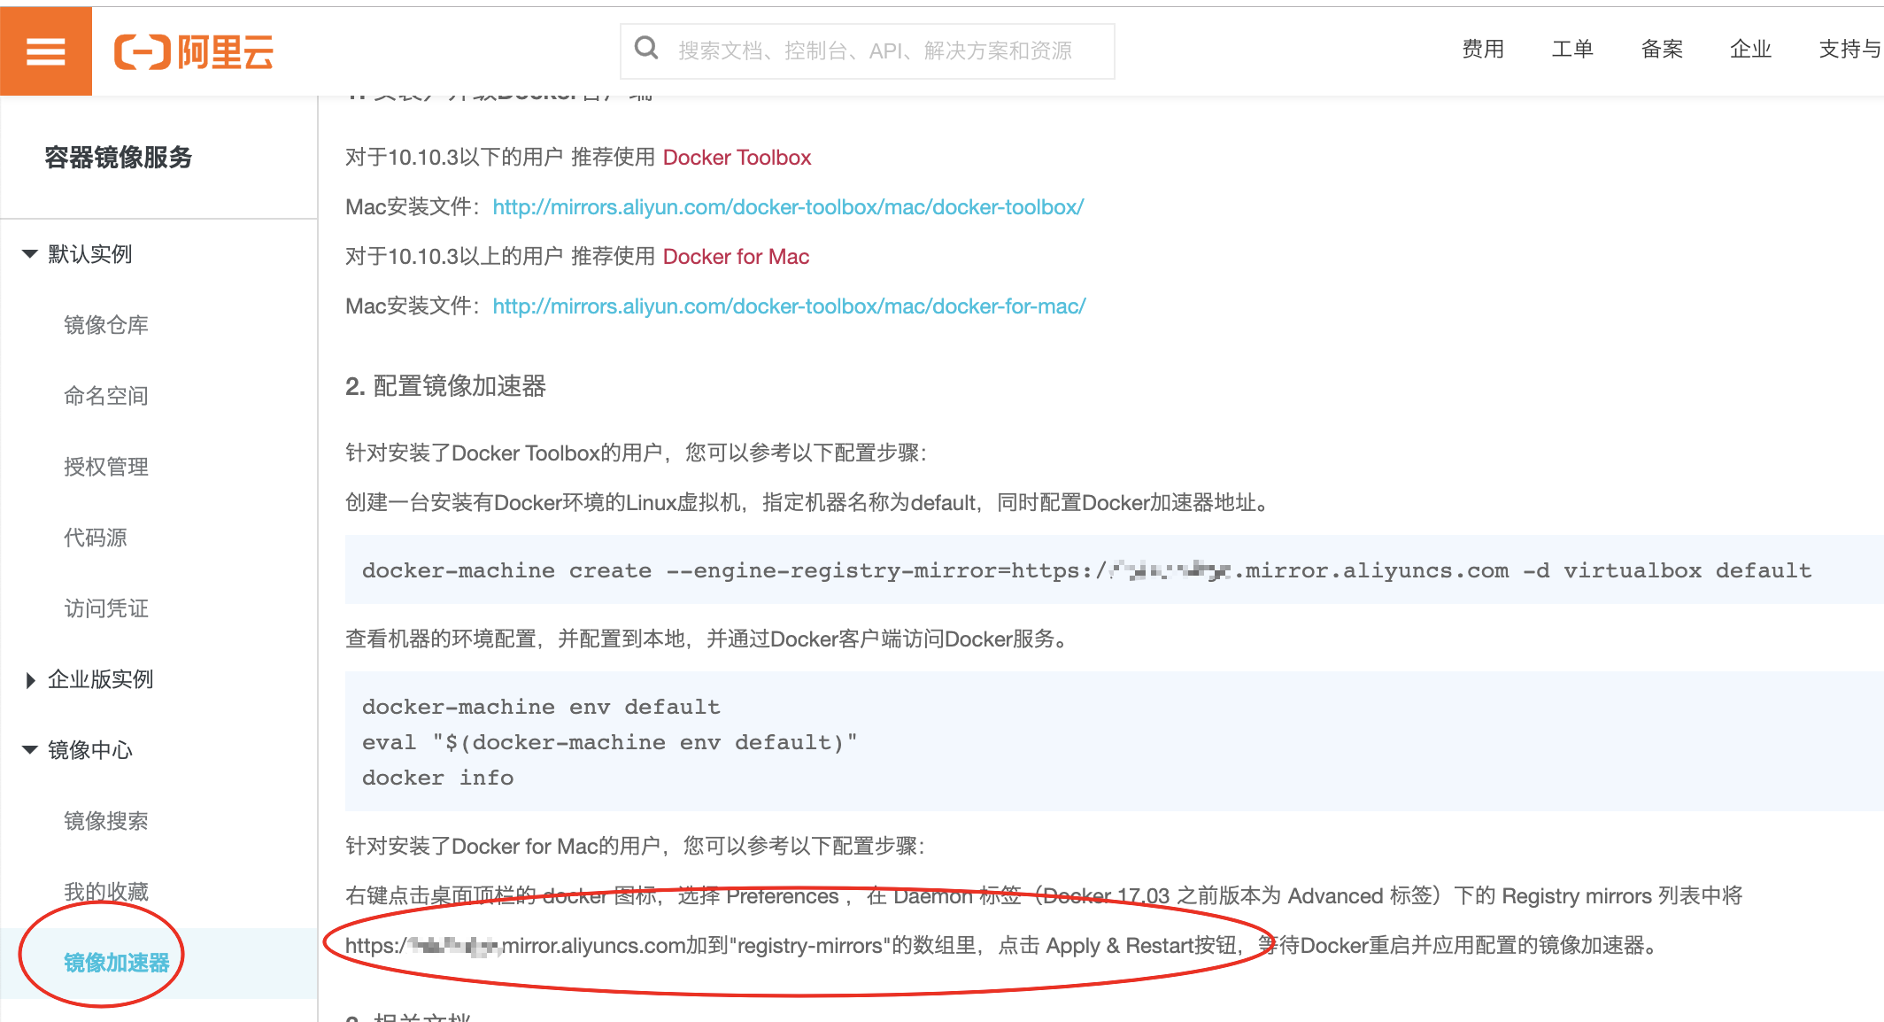Viewport: 1884px width, 1022px height.
Task: Open the 备案 top menu item
Action: coord(1662,50)
